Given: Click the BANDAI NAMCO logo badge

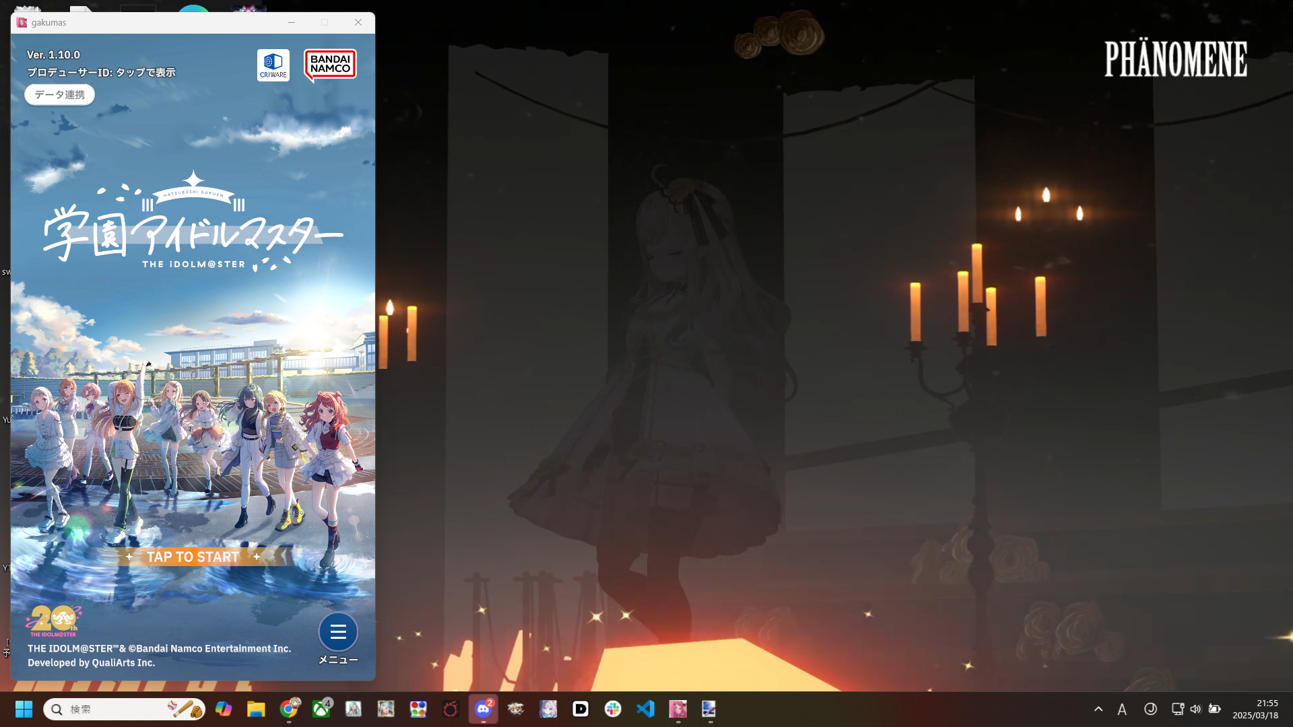Looking at the screenshot, I should point(330,65).
